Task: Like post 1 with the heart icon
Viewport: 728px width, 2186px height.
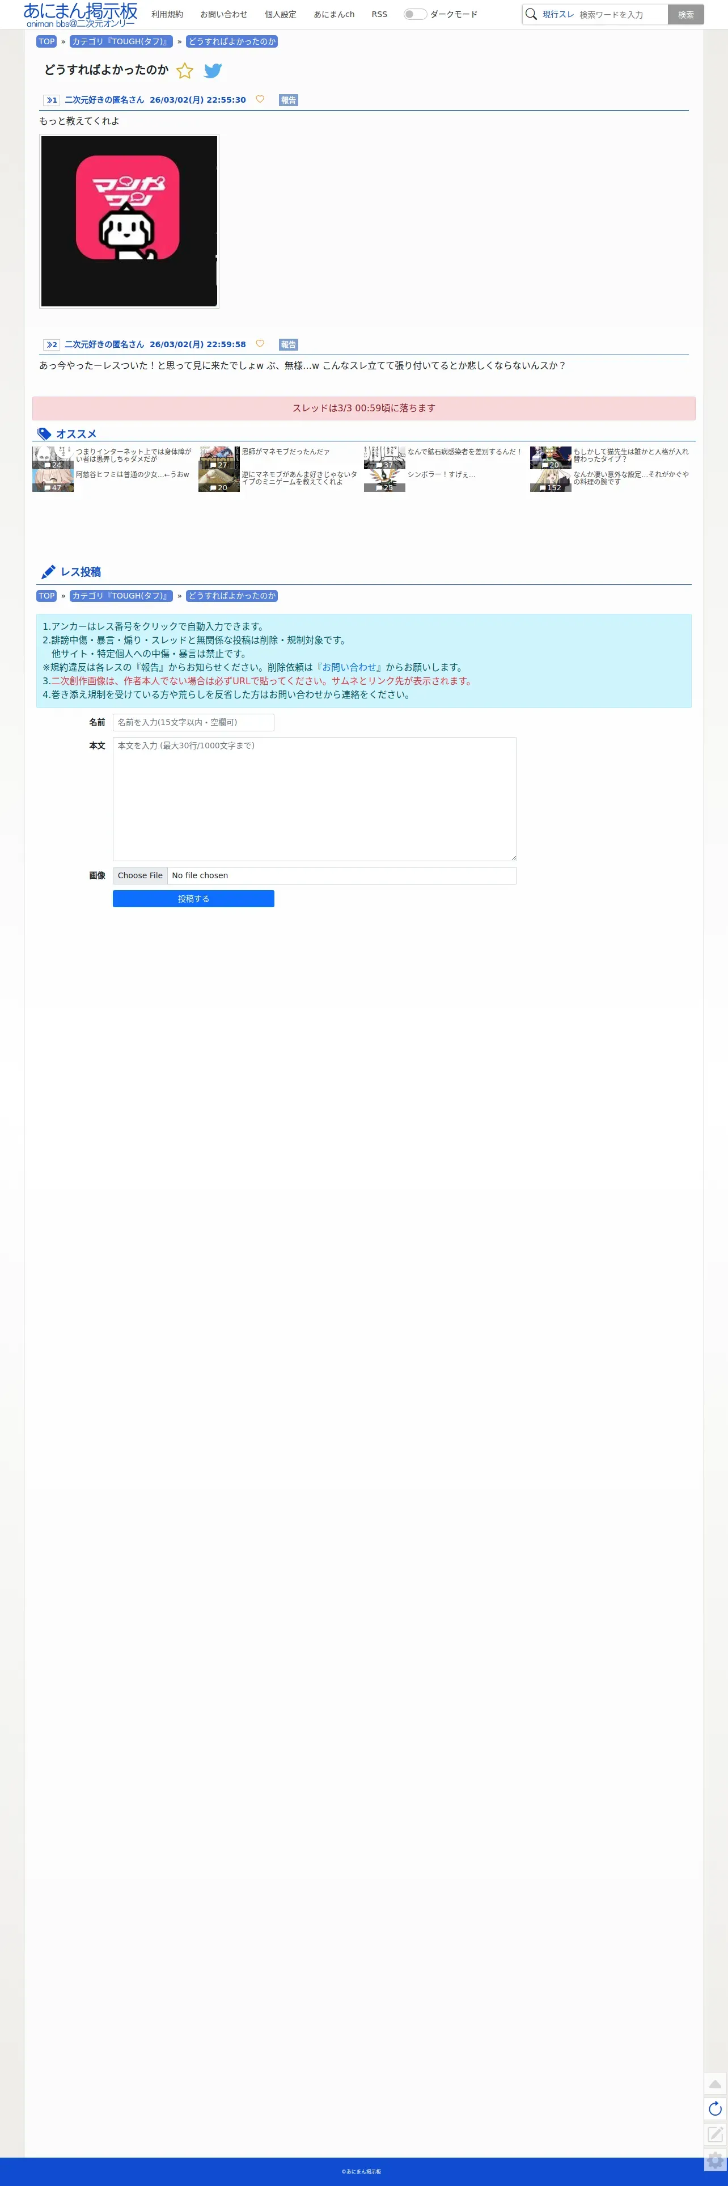Action: (x=260, y=99)
